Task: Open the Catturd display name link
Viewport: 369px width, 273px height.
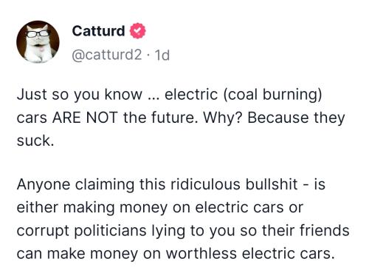Action: coord(99,31)
